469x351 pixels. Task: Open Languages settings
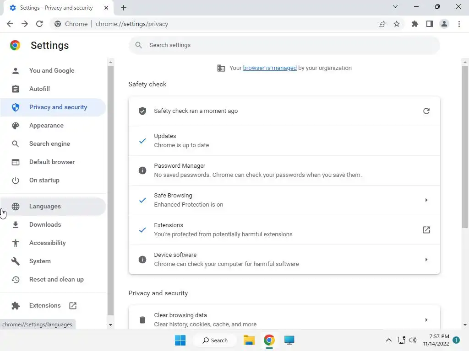click(53, 206)
